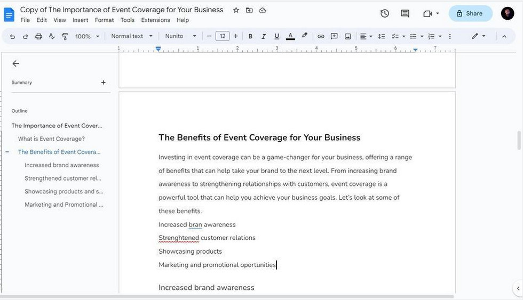Open the Edit menu
The width and height of the screenshot is (523, 300).
42,20
